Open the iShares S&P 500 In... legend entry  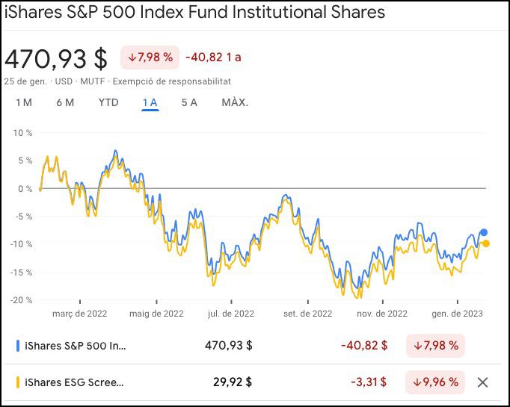76,346
